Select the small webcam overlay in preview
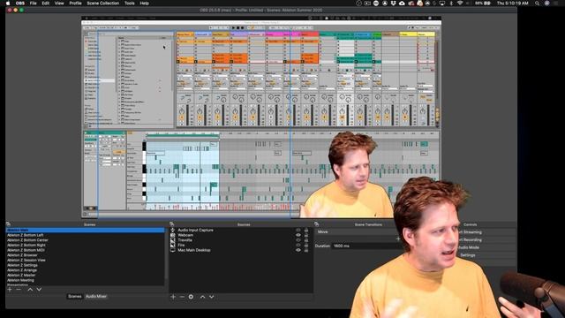The image size is (565, 318). pos(348,176)
